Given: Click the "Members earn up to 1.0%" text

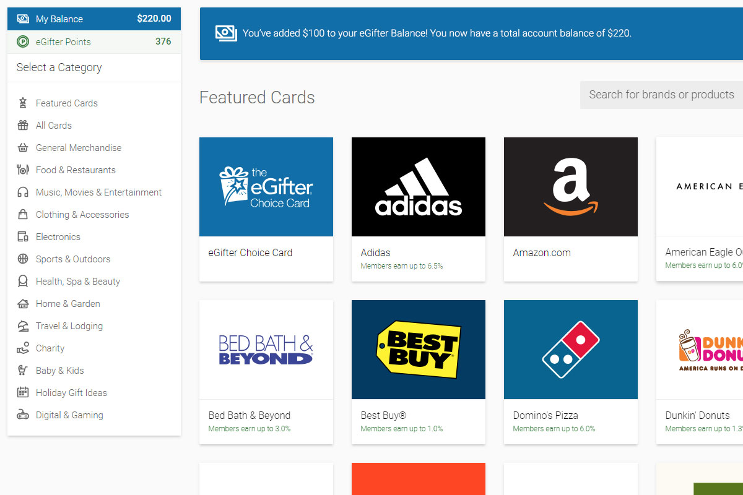Looking at the screenshot, I should [x=402, y=429].
